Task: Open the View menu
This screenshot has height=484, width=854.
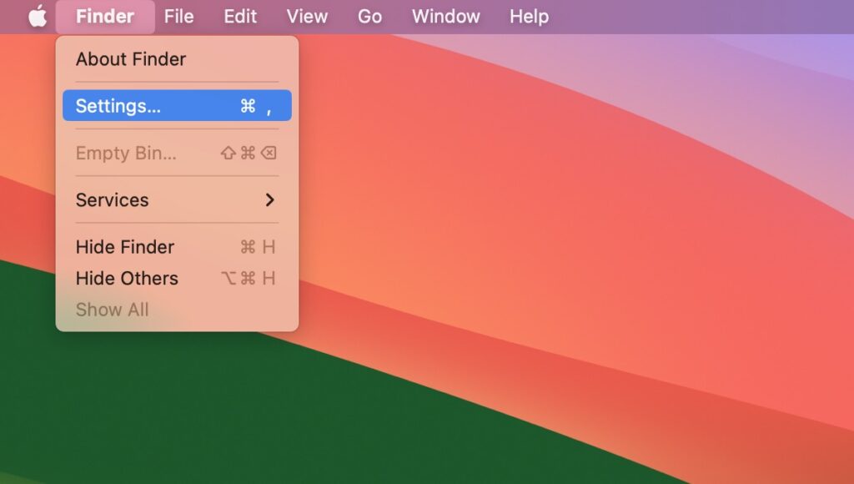Action: [307, 17]
